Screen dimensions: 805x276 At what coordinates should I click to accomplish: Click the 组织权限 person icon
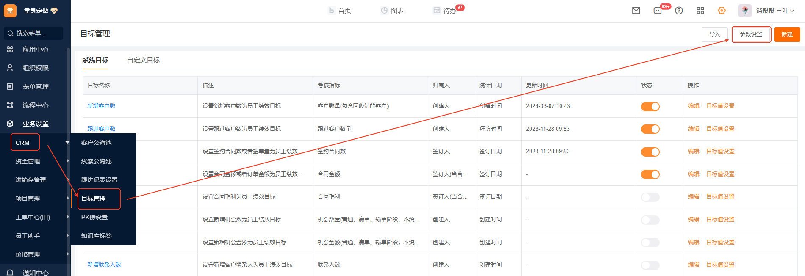tap(10, 68)
